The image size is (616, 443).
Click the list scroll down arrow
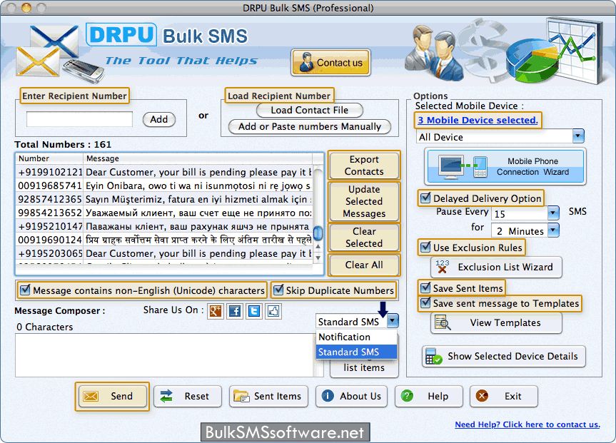pyautogui.click(x=318, y=258)
